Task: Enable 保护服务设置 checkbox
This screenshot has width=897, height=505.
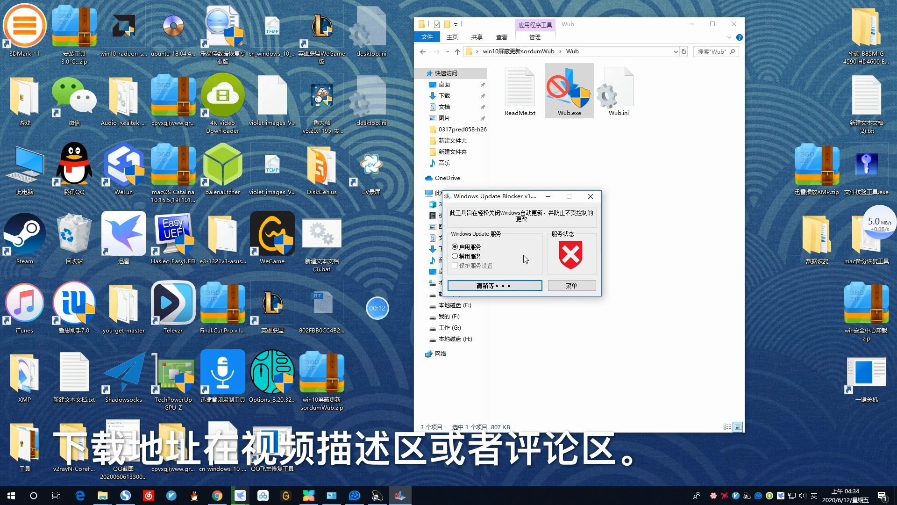Action: pyautogui.click(x=455, y=266)
